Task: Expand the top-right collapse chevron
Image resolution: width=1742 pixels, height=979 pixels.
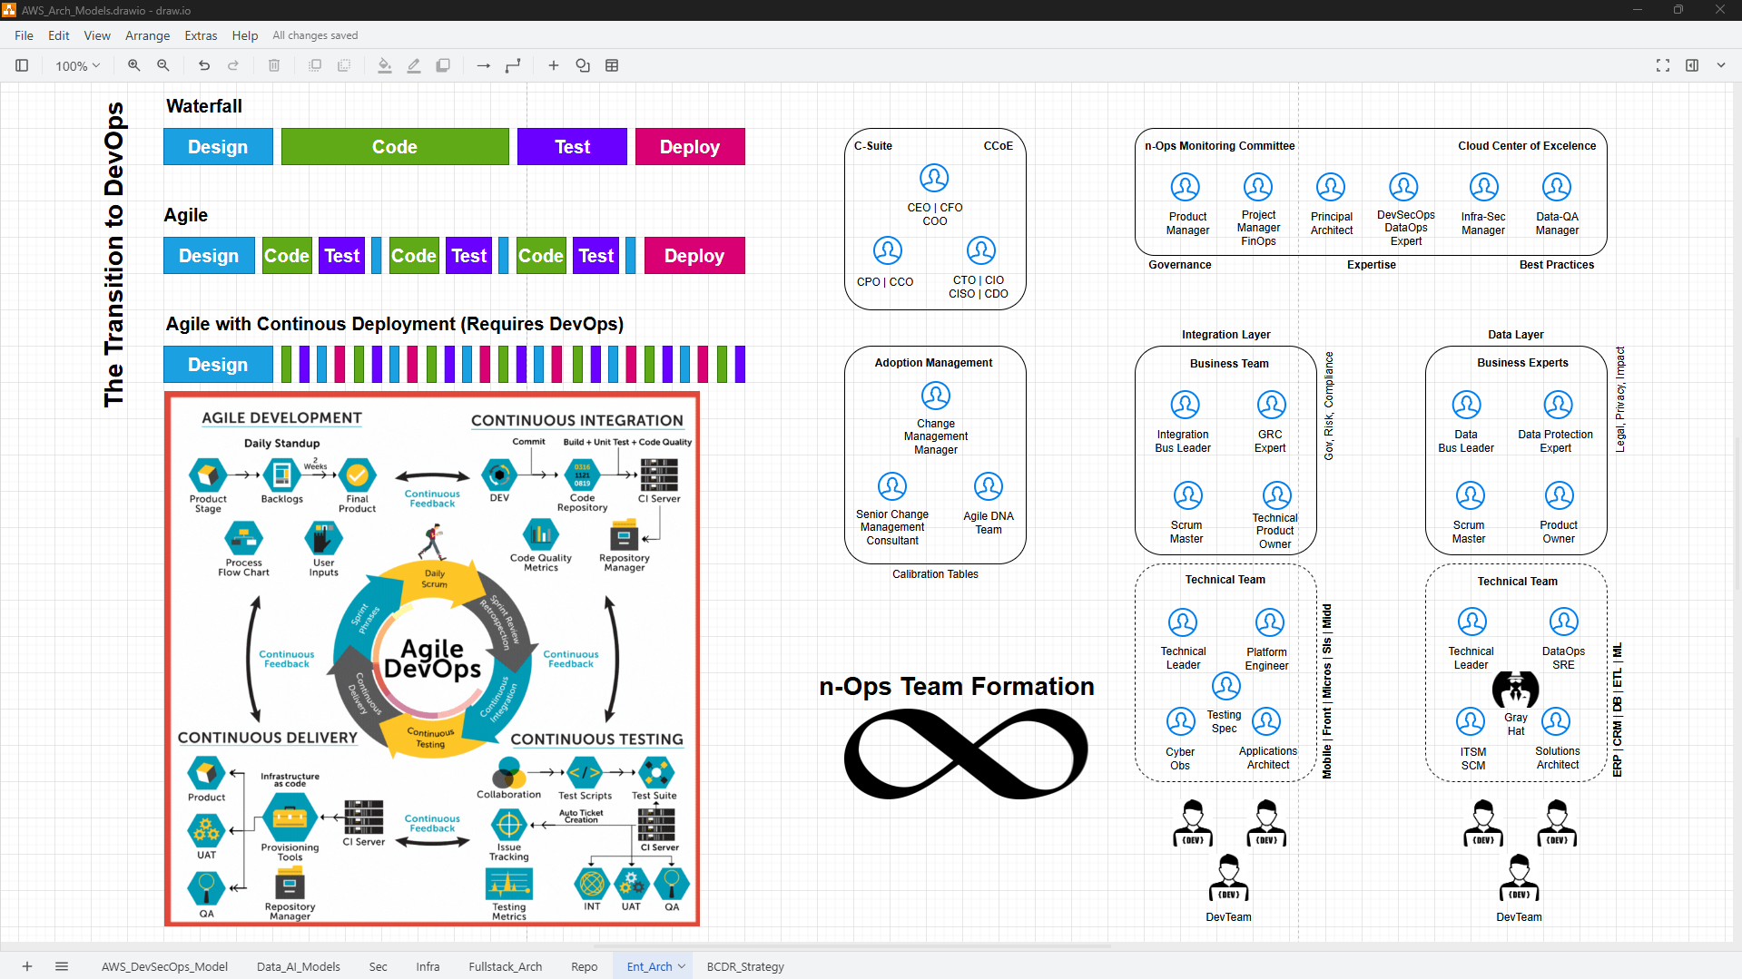Action: click(x=1721, y=65)
